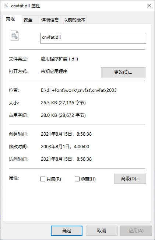Image resolution: width=155 pixels, height=240 pixels.
Task: Click the 26.5 KB size value
Action: (63, 103)
